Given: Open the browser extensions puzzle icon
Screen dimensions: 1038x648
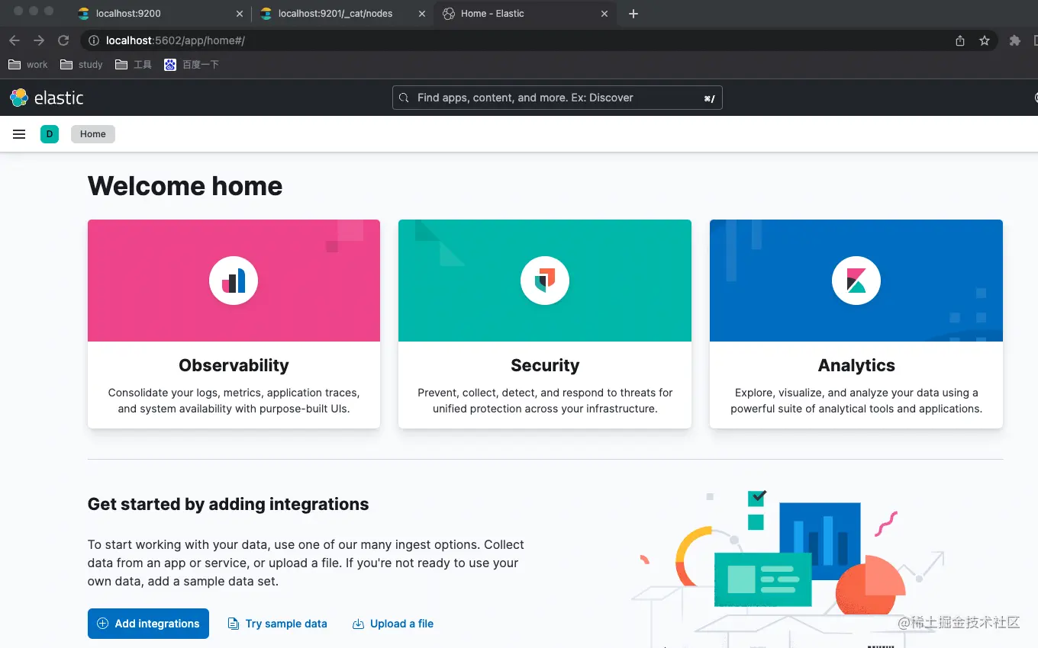Looking at the screenshot, I should (x=1014, y=40).
